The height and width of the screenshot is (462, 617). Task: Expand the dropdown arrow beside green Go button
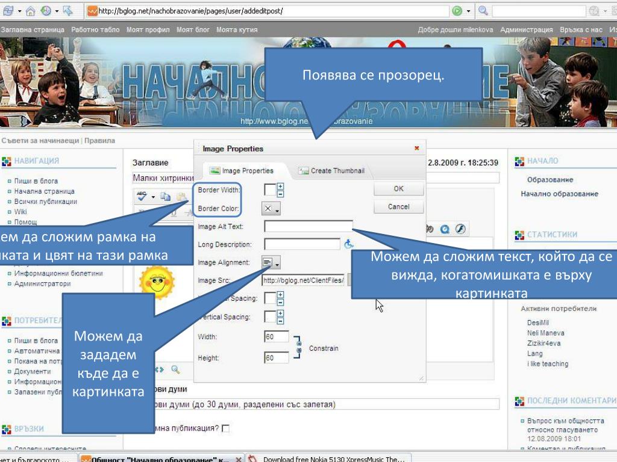coord(468,11)
